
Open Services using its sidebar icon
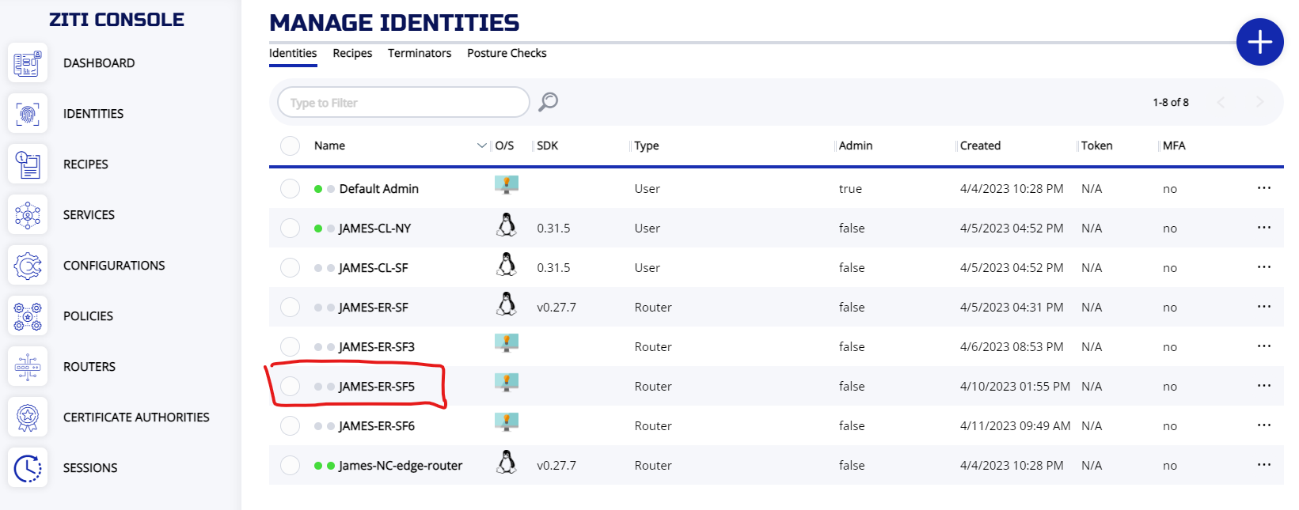pos(28,215)
